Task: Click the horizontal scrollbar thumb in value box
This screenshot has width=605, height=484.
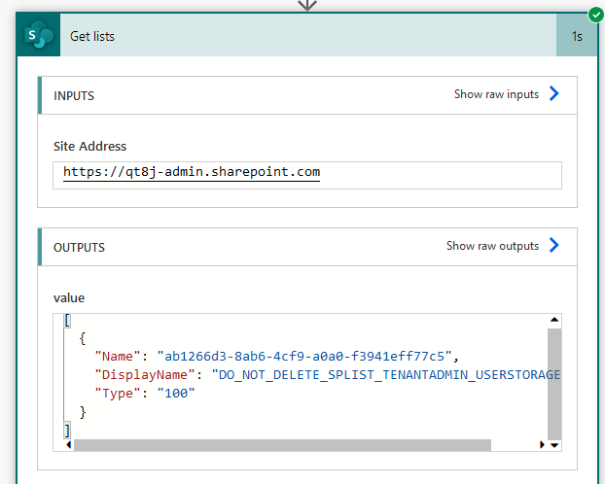Action: pyautogui.click(x=282, y=445)
